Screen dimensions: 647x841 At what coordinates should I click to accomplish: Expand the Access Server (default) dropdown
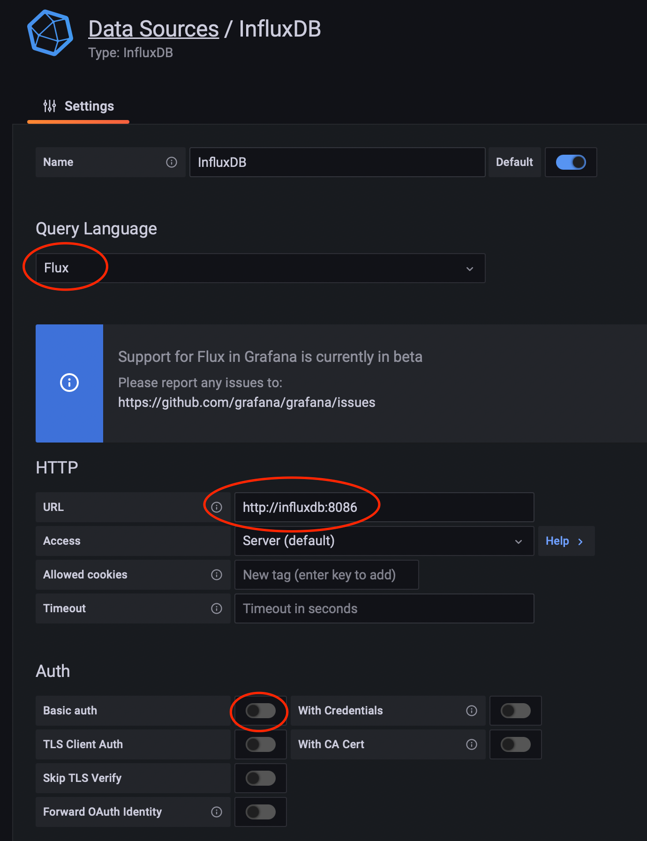pyautogui.click(x=384, y=541)
